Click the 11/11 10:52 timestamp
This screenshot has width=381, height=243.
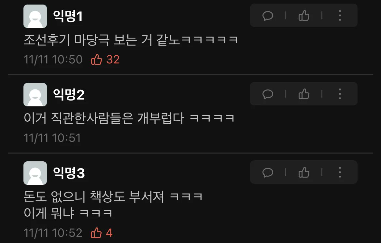(53, 233)
